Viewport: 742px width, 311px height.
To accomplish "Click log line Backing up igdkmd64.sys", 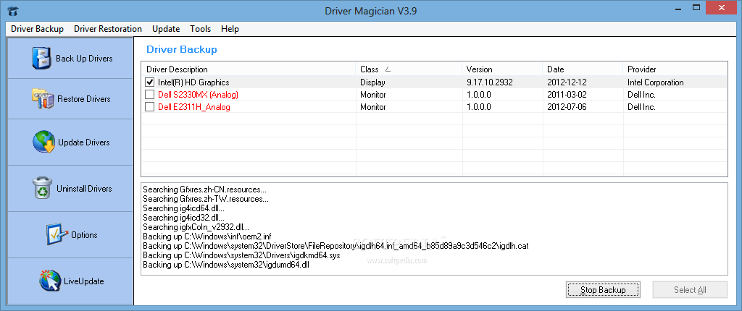I will [x=241, y=255].
